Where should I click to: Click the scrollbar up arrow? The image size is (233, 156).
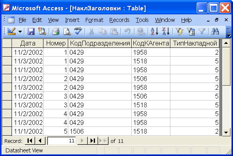[226, 43]
